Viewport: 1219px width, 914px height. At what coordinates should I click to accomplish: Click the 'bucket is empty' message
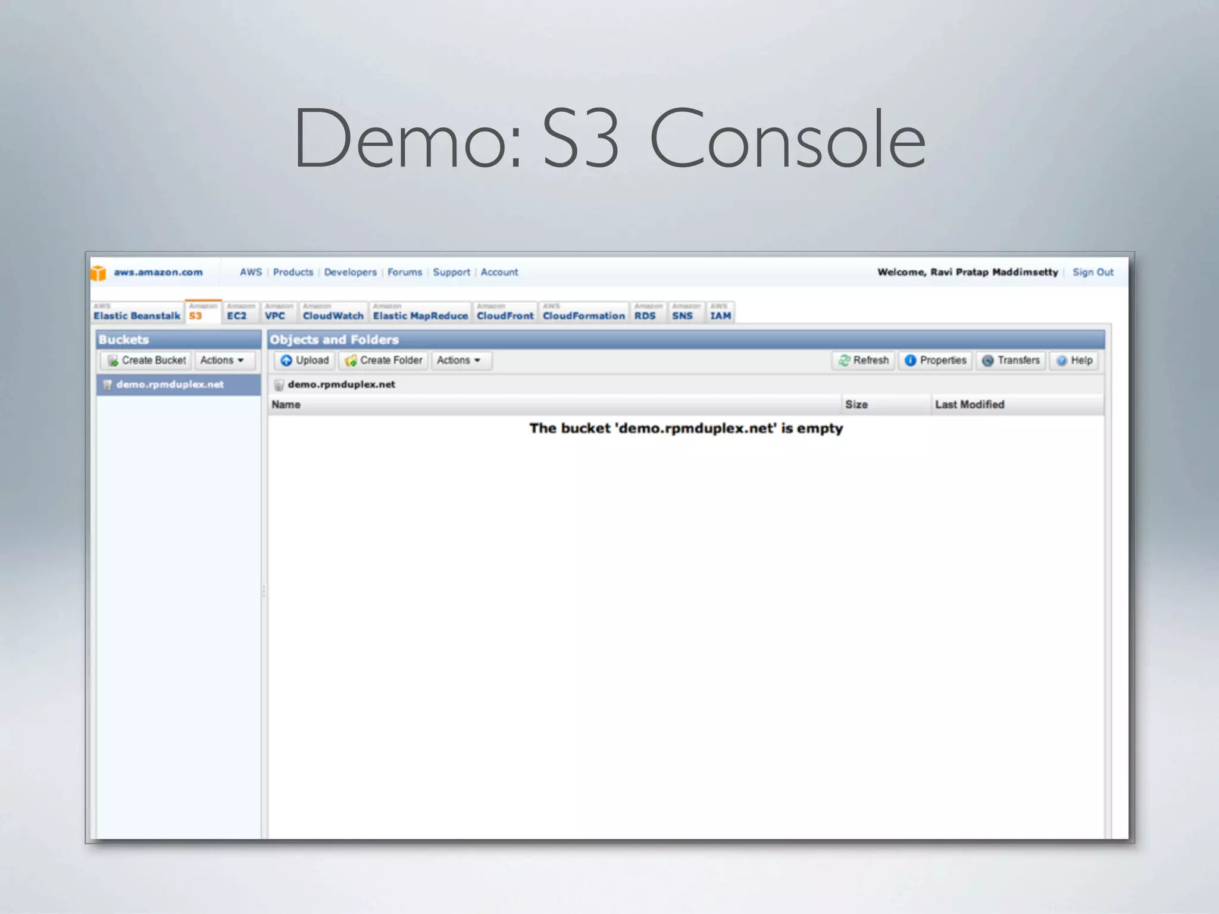click(686, 428)
